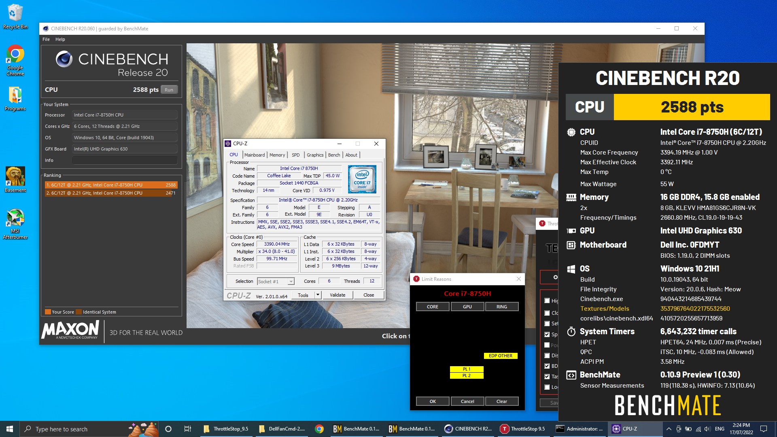Open the About tab in CPU-Z
Screen dimensions: 777x437
pyautogui.click(x=351, y=155)
